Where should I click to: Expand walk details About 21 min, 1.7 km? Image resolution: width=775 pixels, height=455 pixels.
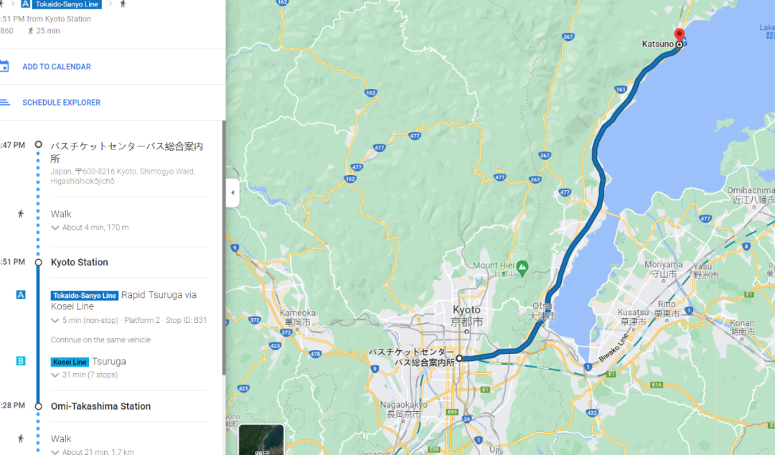tap(93, 451)
